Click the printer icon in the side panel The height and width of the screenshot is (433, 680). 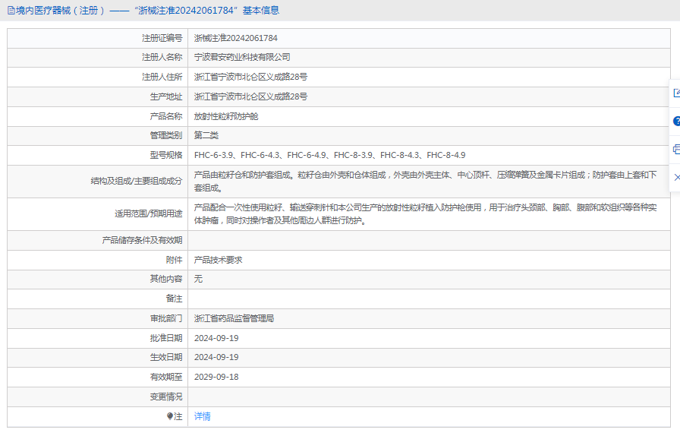pos(676,149)
